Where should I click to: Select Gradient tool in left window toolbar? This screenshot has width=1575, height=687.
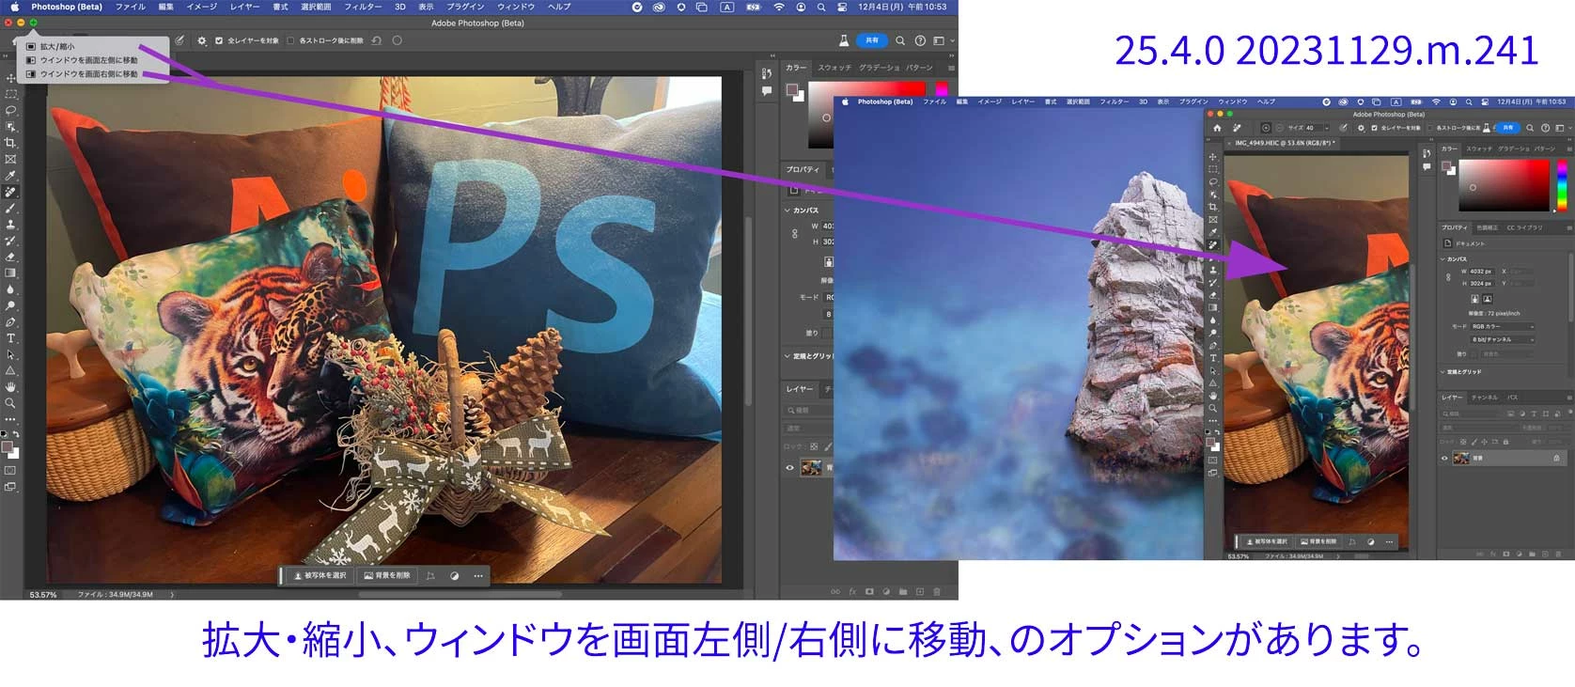(x=10, y=273)
